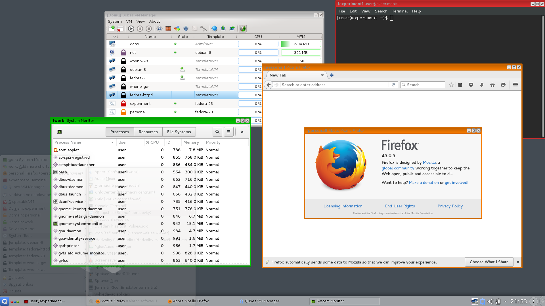Click the green down-arrow tray icon in Qubes toolbar

coord(223,28)
